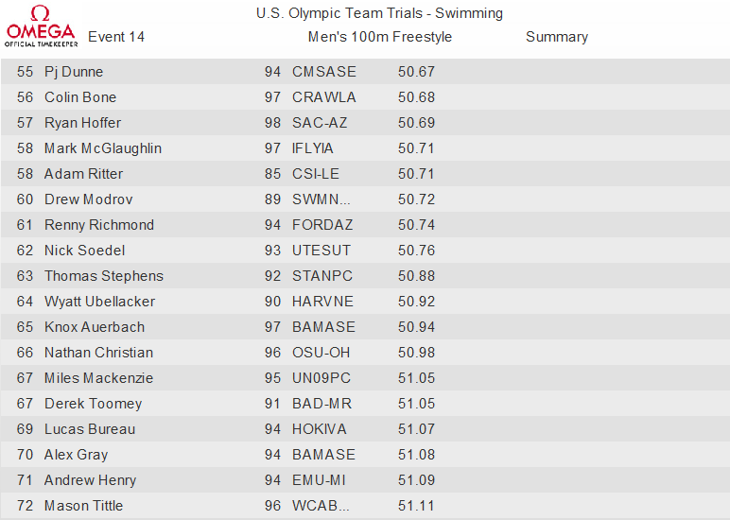Click the U.S. Olympic Team Trials title

(379, 13)
